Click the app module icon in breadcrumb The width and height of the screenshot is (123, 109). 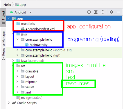[x=17, y=4]
